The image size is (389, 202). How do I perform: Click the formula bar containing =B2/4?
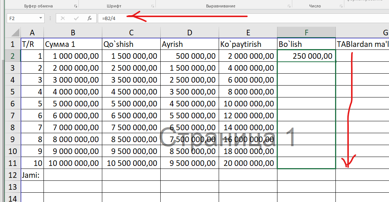(243, 18)
